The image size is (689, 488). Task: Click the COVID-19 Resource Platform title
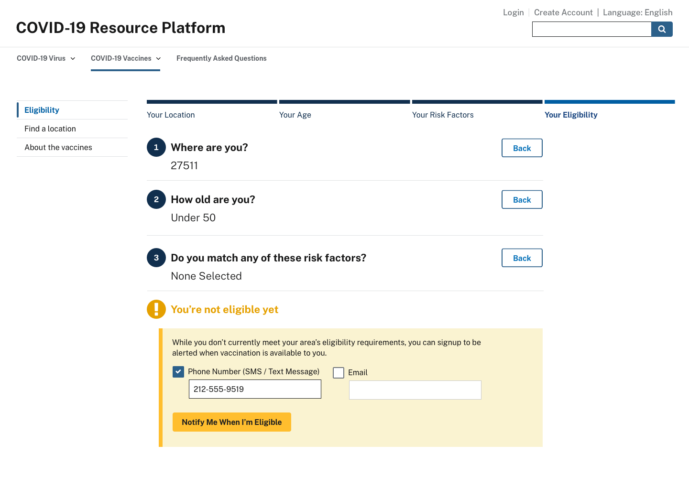[120, 28]
